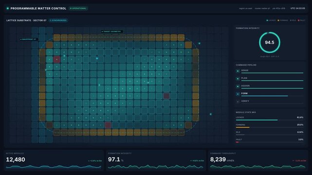
Task: Click the COMMAND PIPELINE heading
Action: point(246,65)
